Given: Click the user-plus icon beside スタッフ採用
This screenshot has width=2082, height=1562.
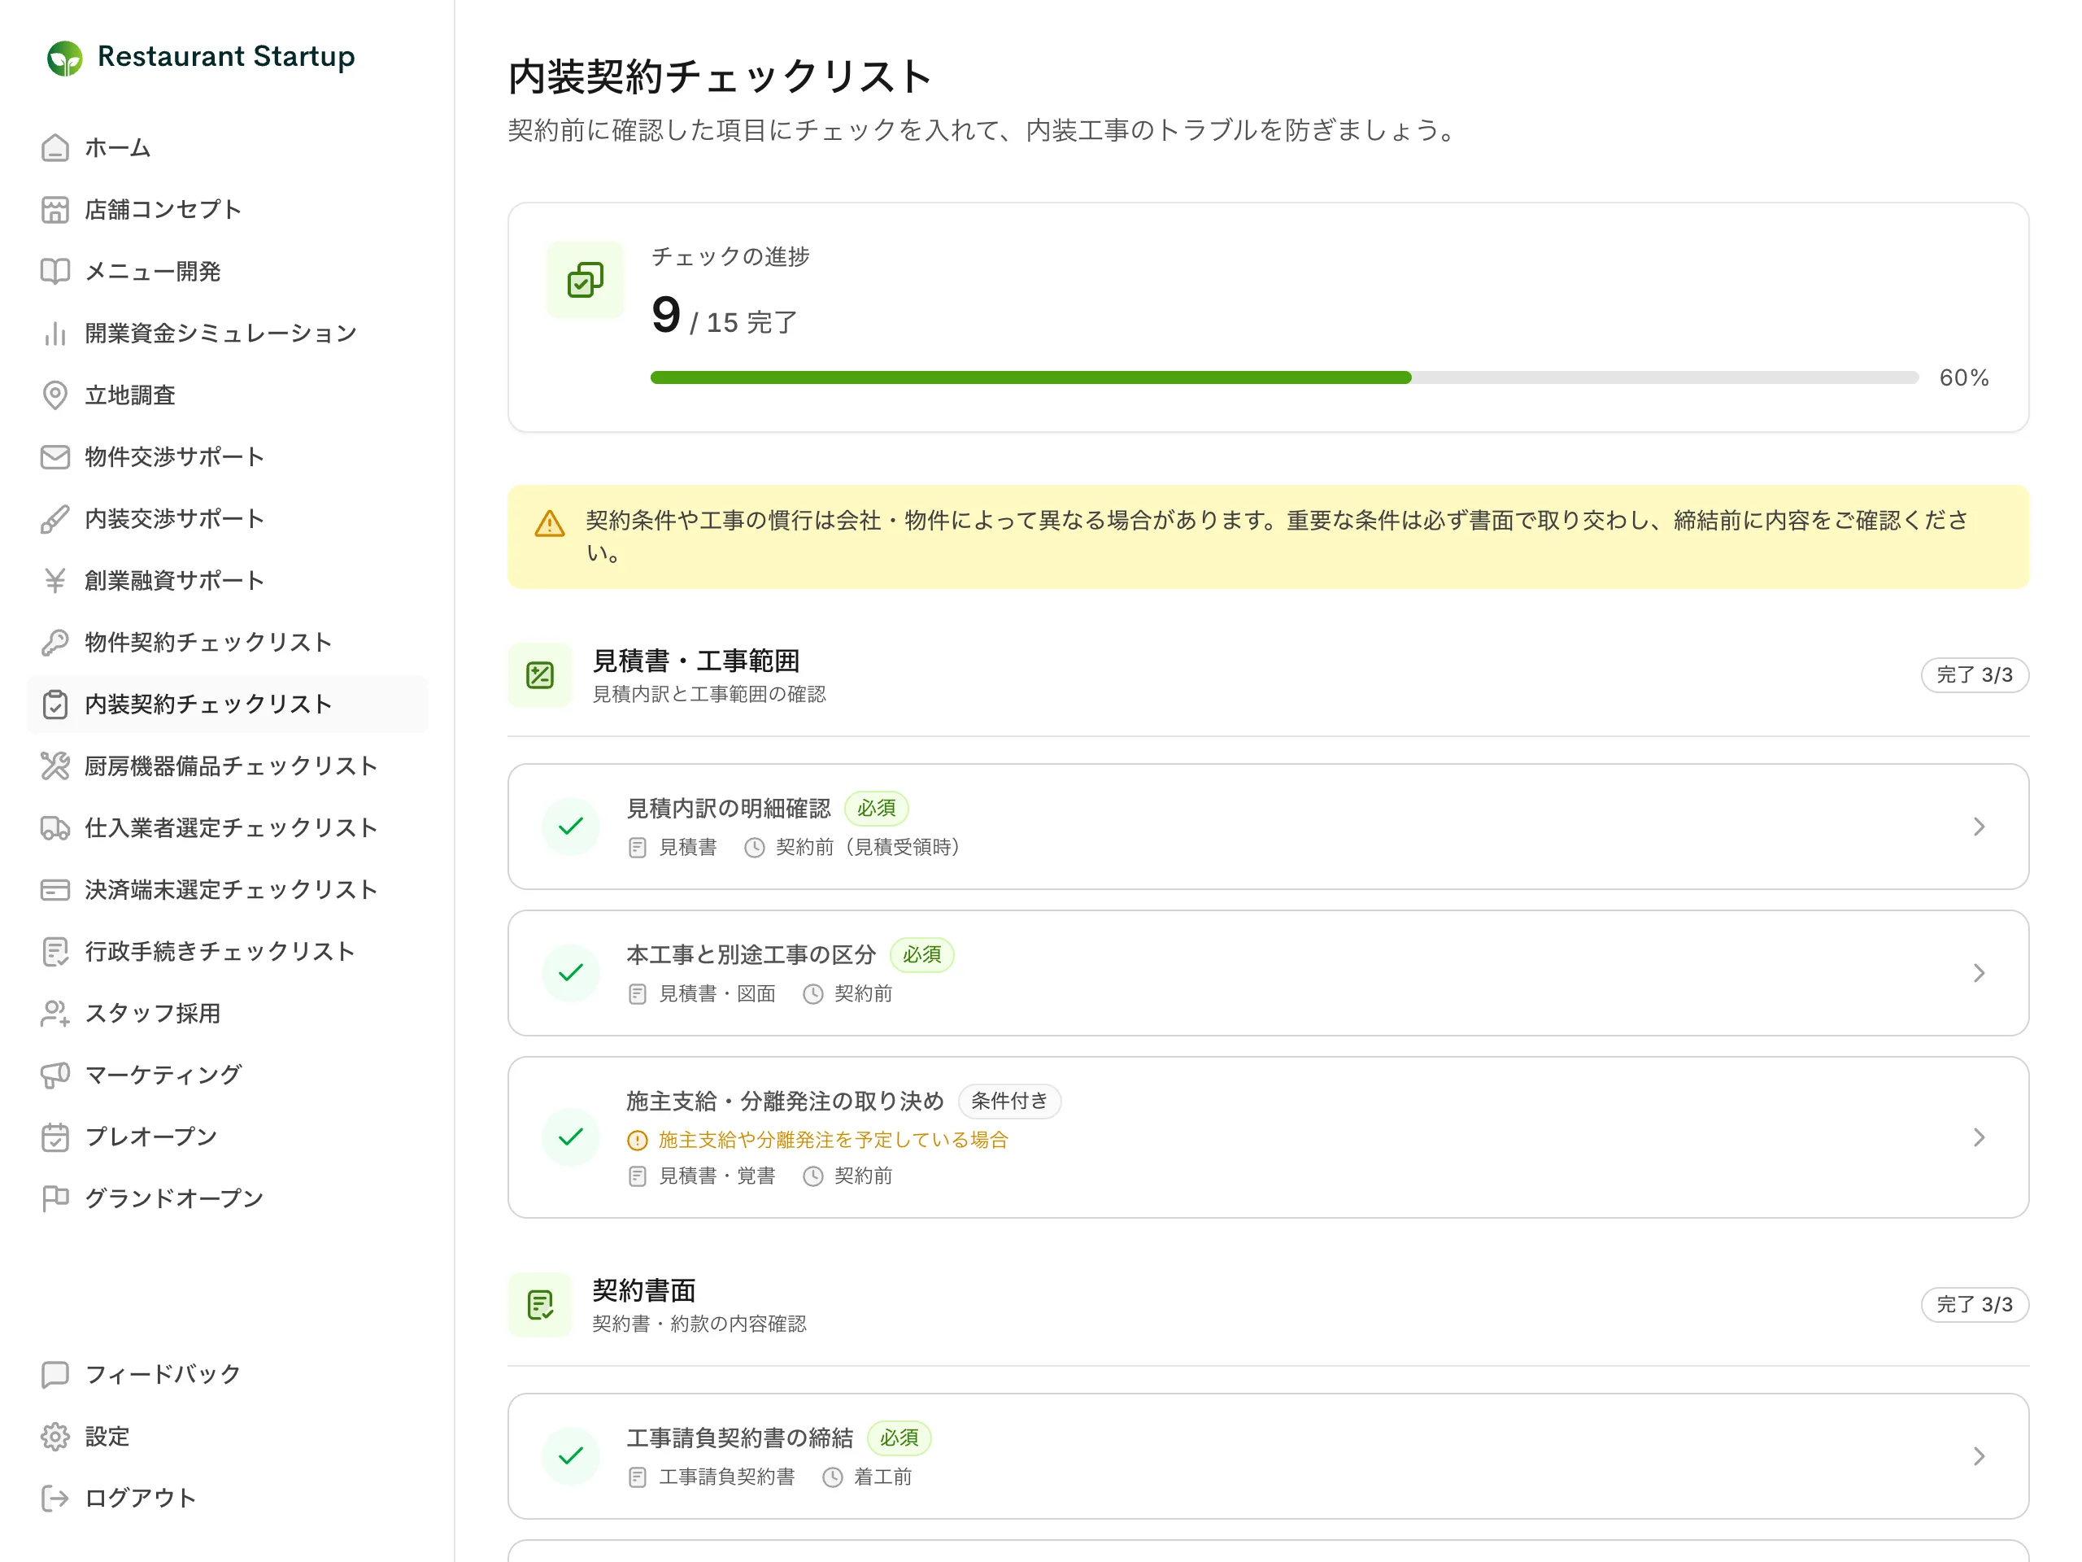Looking at the screenshot, I should 55,1013.
